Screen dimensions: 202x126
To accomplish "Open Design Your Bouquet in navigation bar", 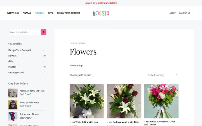I will click(68, 13).
